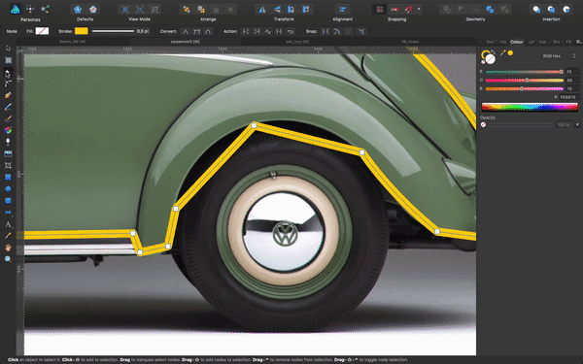Click the fourth Transform rotate icon
The height and width of the screenshot is (364, 583).
[306, 10]
